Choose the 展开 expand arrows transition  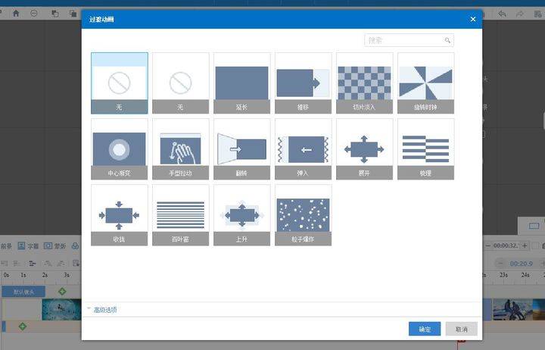pos(364,149)
